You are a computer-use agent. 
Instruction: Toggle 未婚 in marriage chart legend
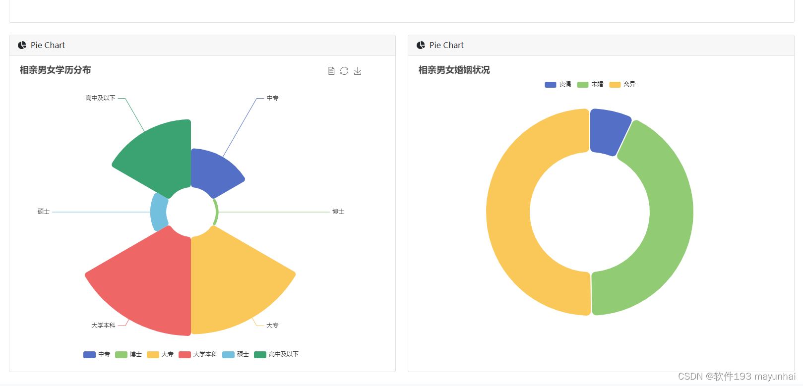point(590,84)
